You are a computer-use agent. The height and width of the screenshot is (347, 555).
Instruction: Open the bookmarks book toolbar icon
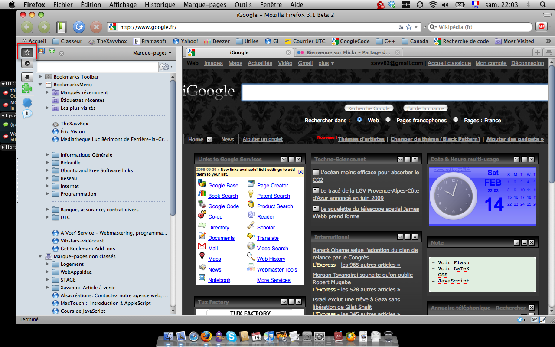(x=62, y=27)
